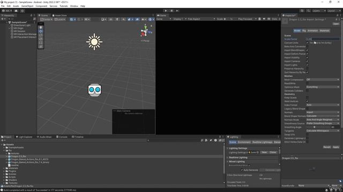Open the Optimize Mesh dropdown
The height and width of the screenshot is (192, 343).
tap(323, 87)
